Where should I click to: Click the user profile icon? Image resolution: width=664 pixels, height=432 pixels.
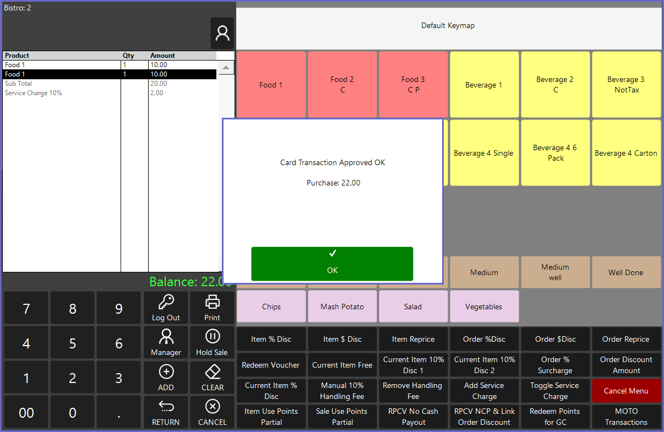tap(222, 34)
